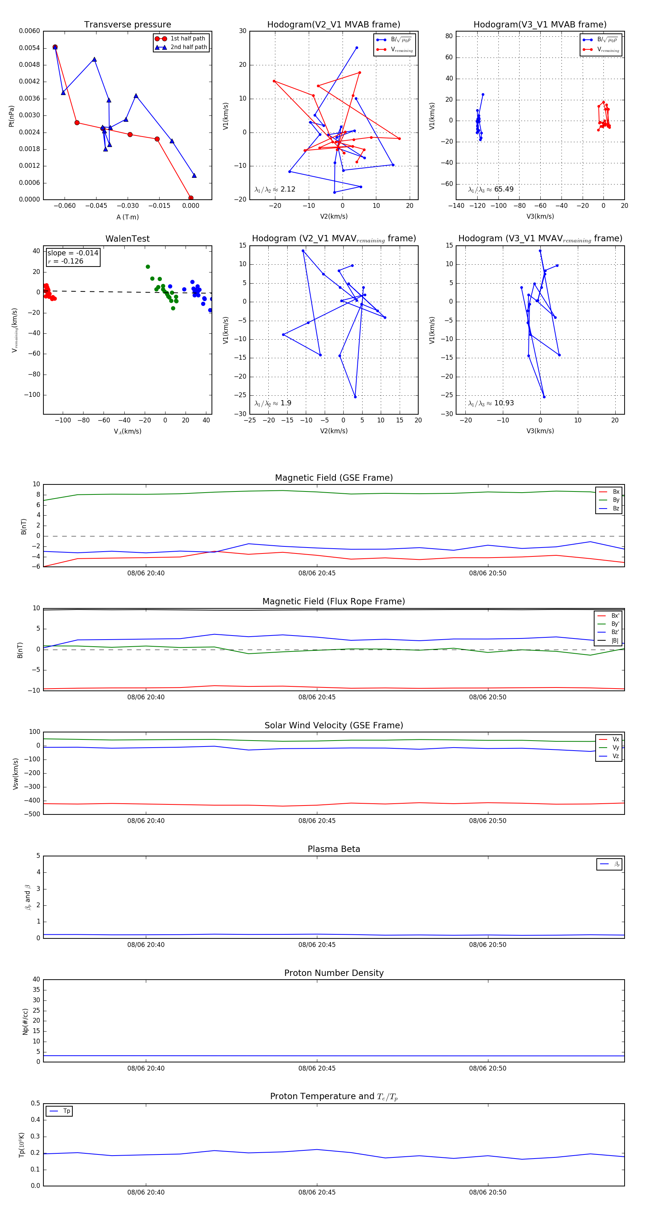Click the 'Vy' legend entry in velocity plot

coord(609,748)
